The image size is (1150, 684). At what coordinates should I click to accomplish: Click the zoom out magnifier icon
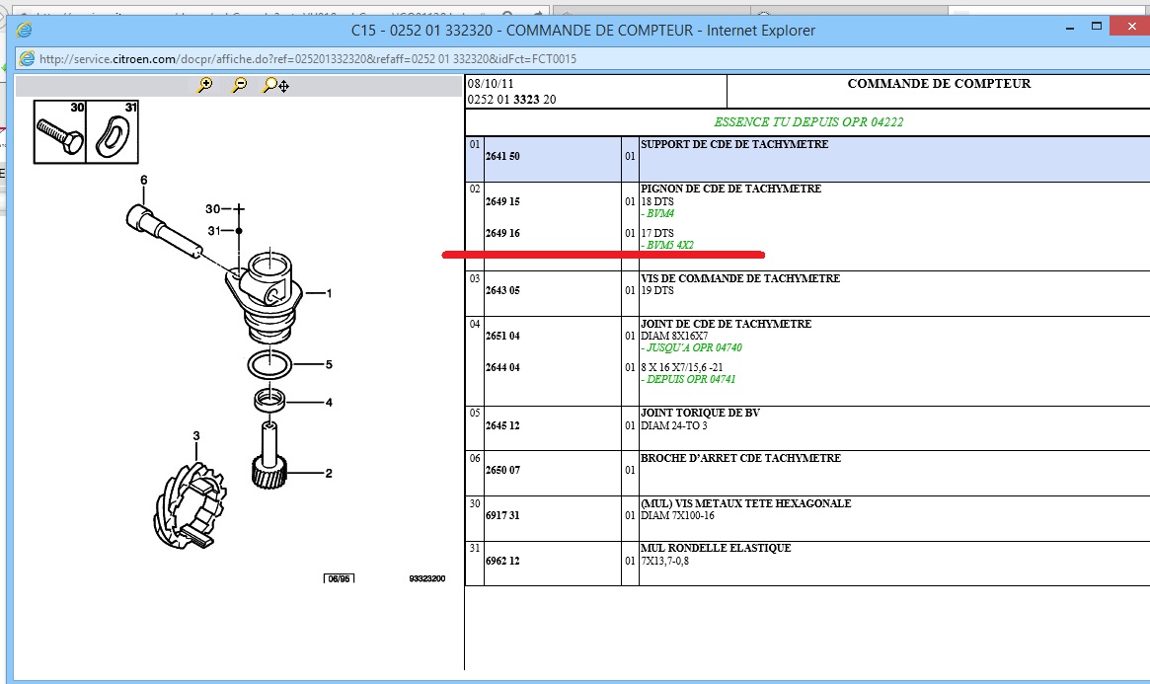pos(239,86)
